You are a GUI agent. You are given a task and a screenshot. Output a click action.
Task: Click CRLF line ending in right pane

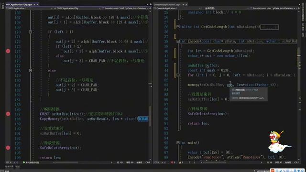[296, 162]
